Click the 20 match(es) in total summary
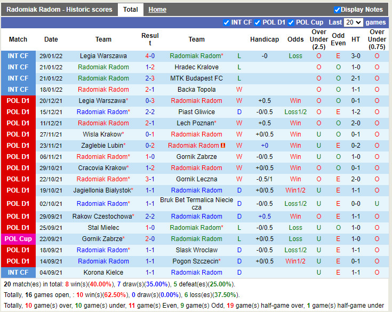The height and width of the screenshot is (312, 392). click(x=119, y=284)
